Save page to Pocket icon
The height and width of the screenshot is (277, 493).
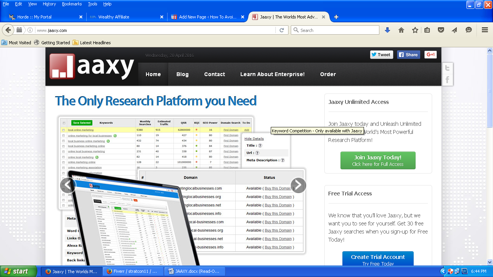pos(441,30)
